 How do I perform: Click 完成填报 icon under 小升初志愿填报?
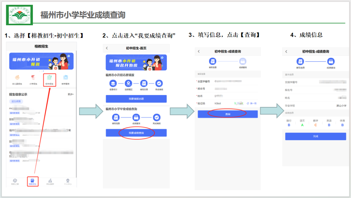(159, 84)
